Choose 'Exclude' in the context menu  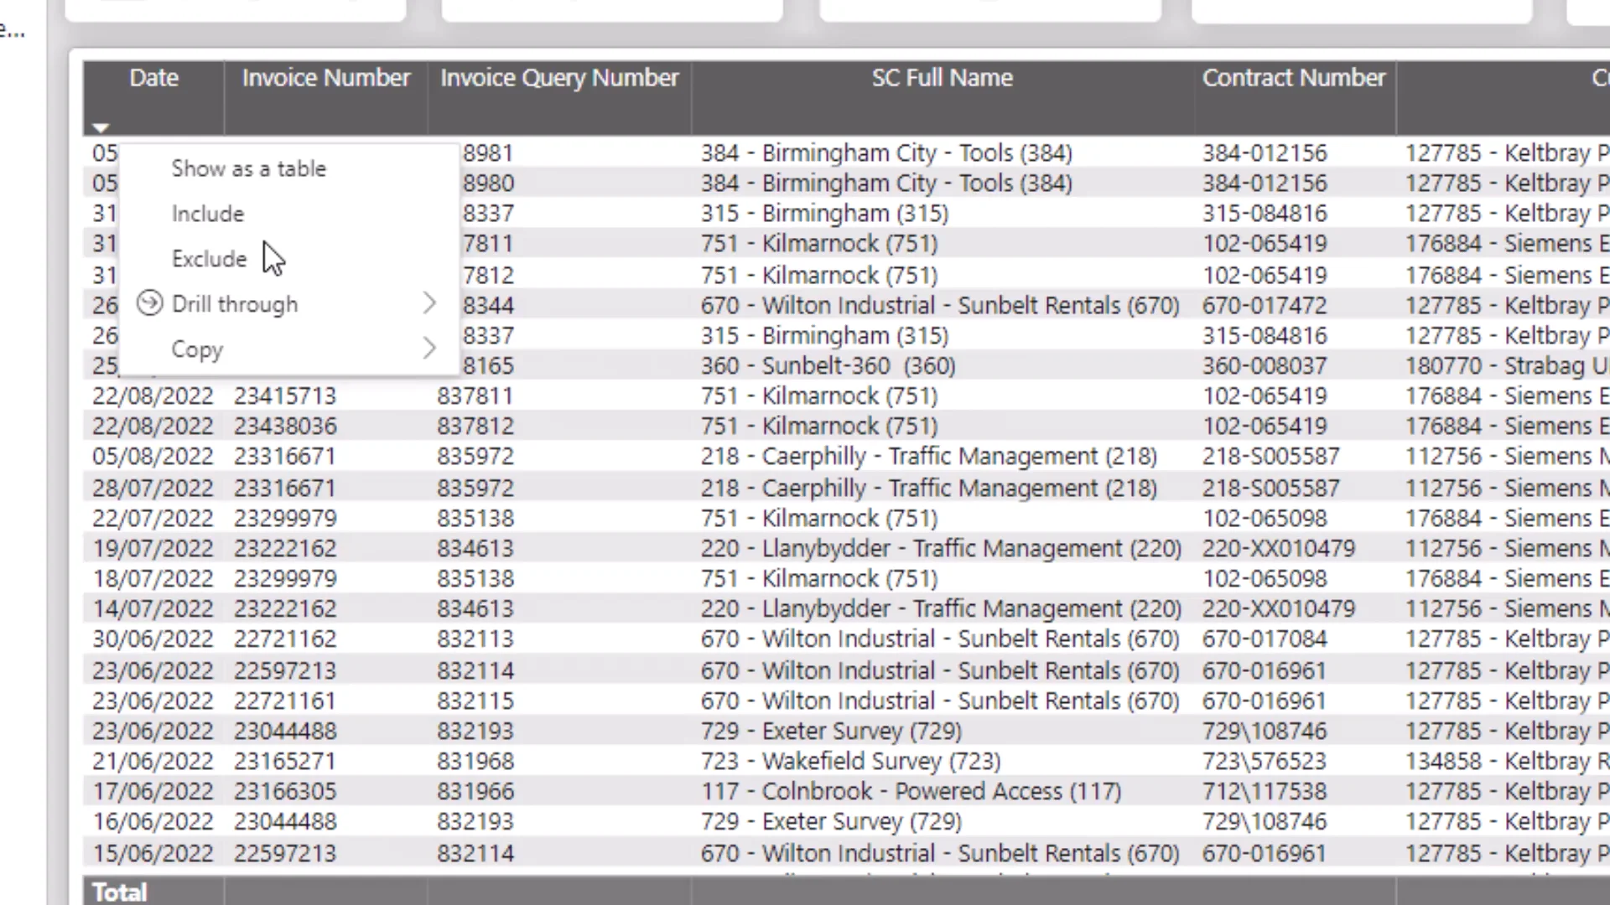pyautogui.click(x=209, y=258)
